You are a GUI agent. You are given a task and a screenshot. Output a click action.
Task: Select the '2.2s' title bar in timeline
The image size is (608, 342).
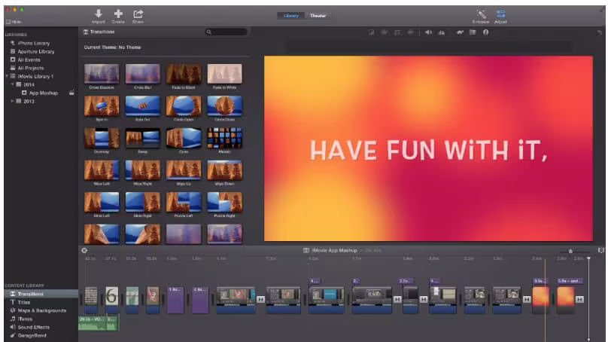(x=406, y=281)
